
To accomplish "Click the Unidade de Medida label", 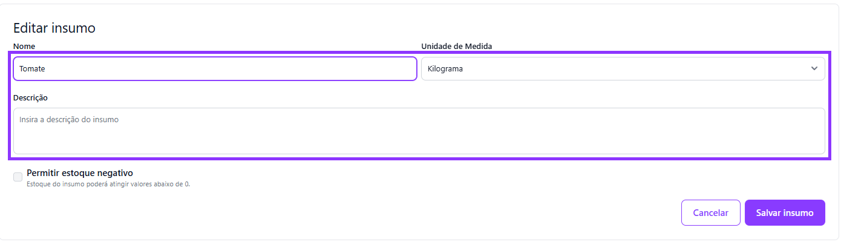I will point(457,47).
